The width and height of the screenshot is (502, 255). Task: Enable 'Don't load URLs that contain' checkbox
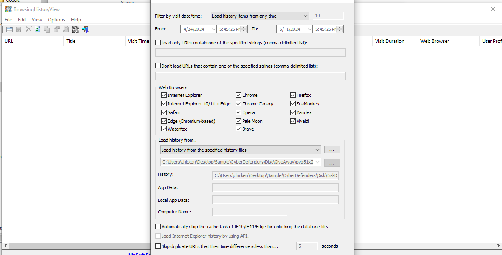(158, 66)
